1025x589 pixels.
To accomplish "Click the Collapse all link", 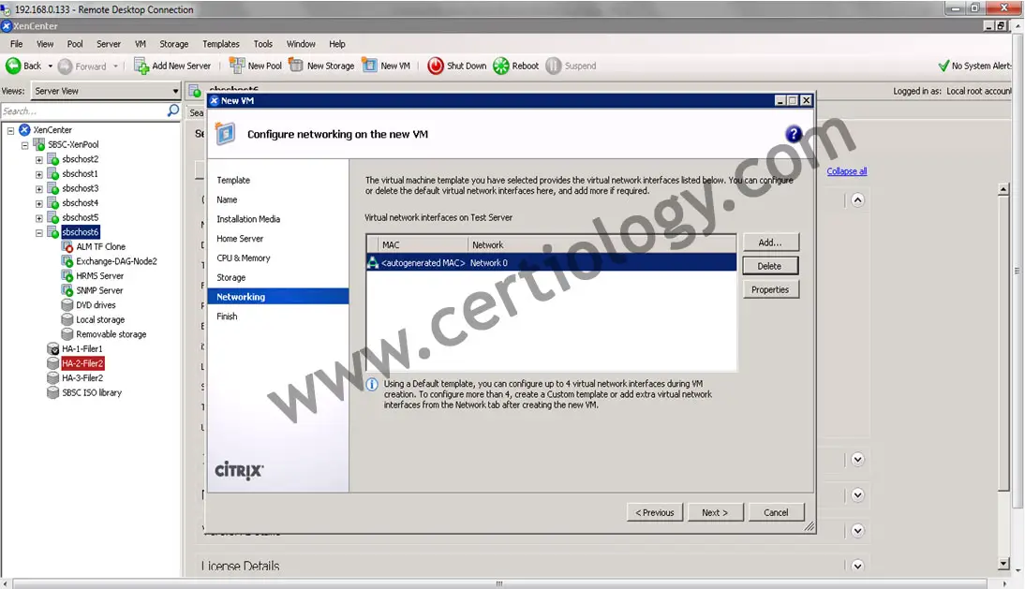I will click(x=846, y=171).
